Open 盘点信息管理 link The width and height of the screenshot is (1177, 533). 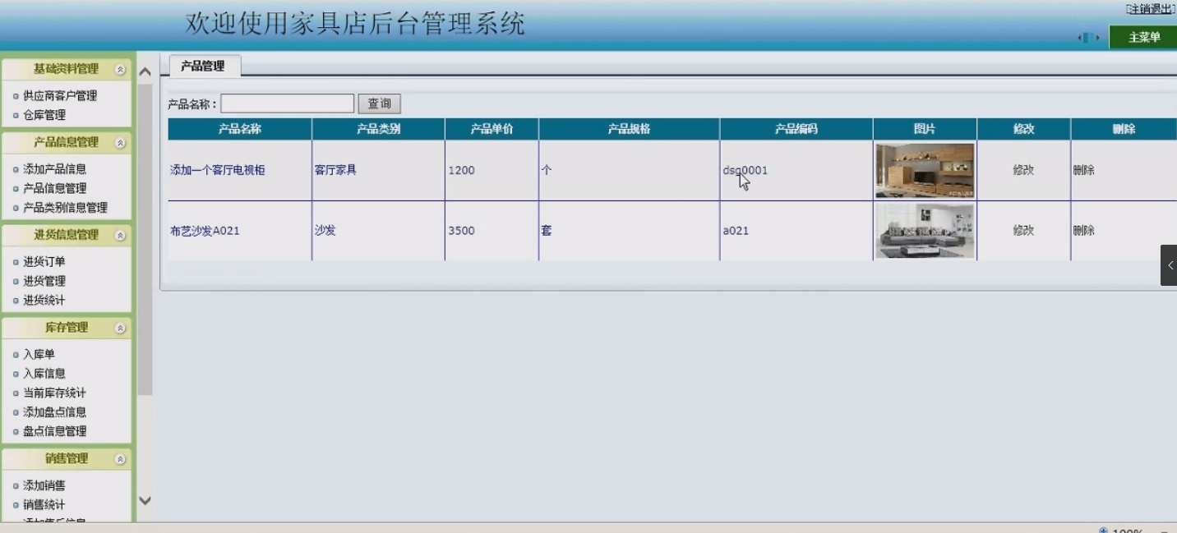pyautogui.click(x=54, y=431)
